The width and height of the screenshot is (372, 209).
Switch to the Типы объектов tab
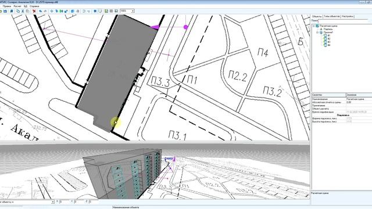(x=332, y=16)
